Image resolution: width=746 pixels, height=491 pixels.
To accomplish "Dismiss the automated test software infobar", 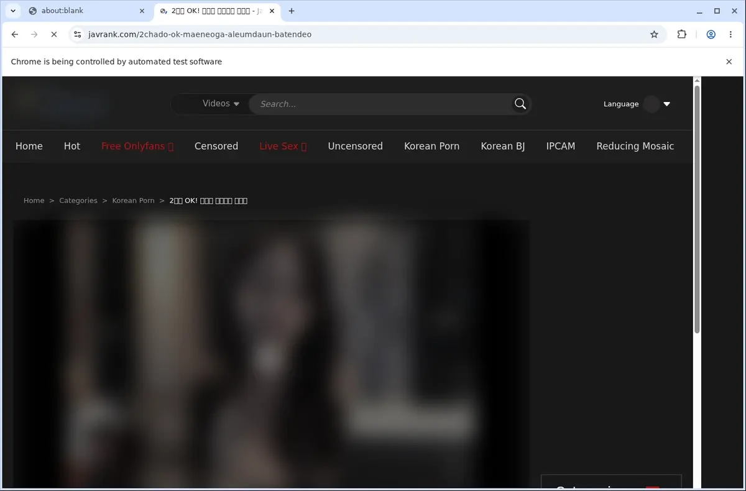I will [729, 62].
